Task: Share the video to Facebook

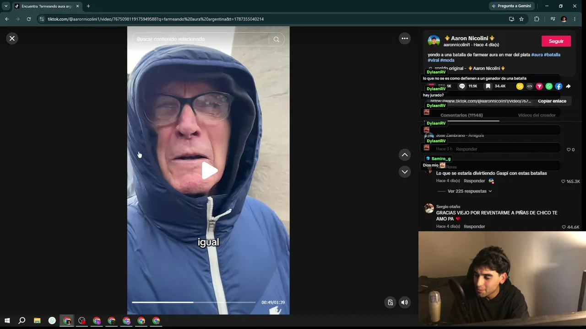Action: 559,86
